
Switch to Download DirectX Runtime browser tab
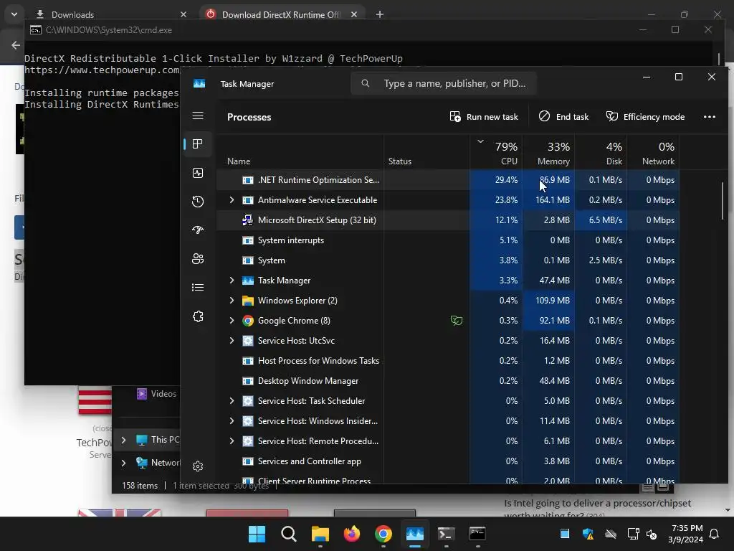pyautogui.click(x=282, y=14)
